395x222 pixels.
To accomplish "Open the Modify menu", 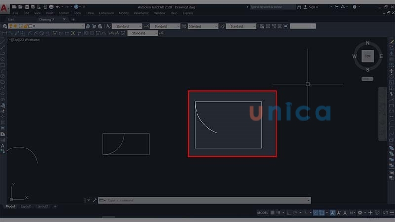I will pos(124,13).
